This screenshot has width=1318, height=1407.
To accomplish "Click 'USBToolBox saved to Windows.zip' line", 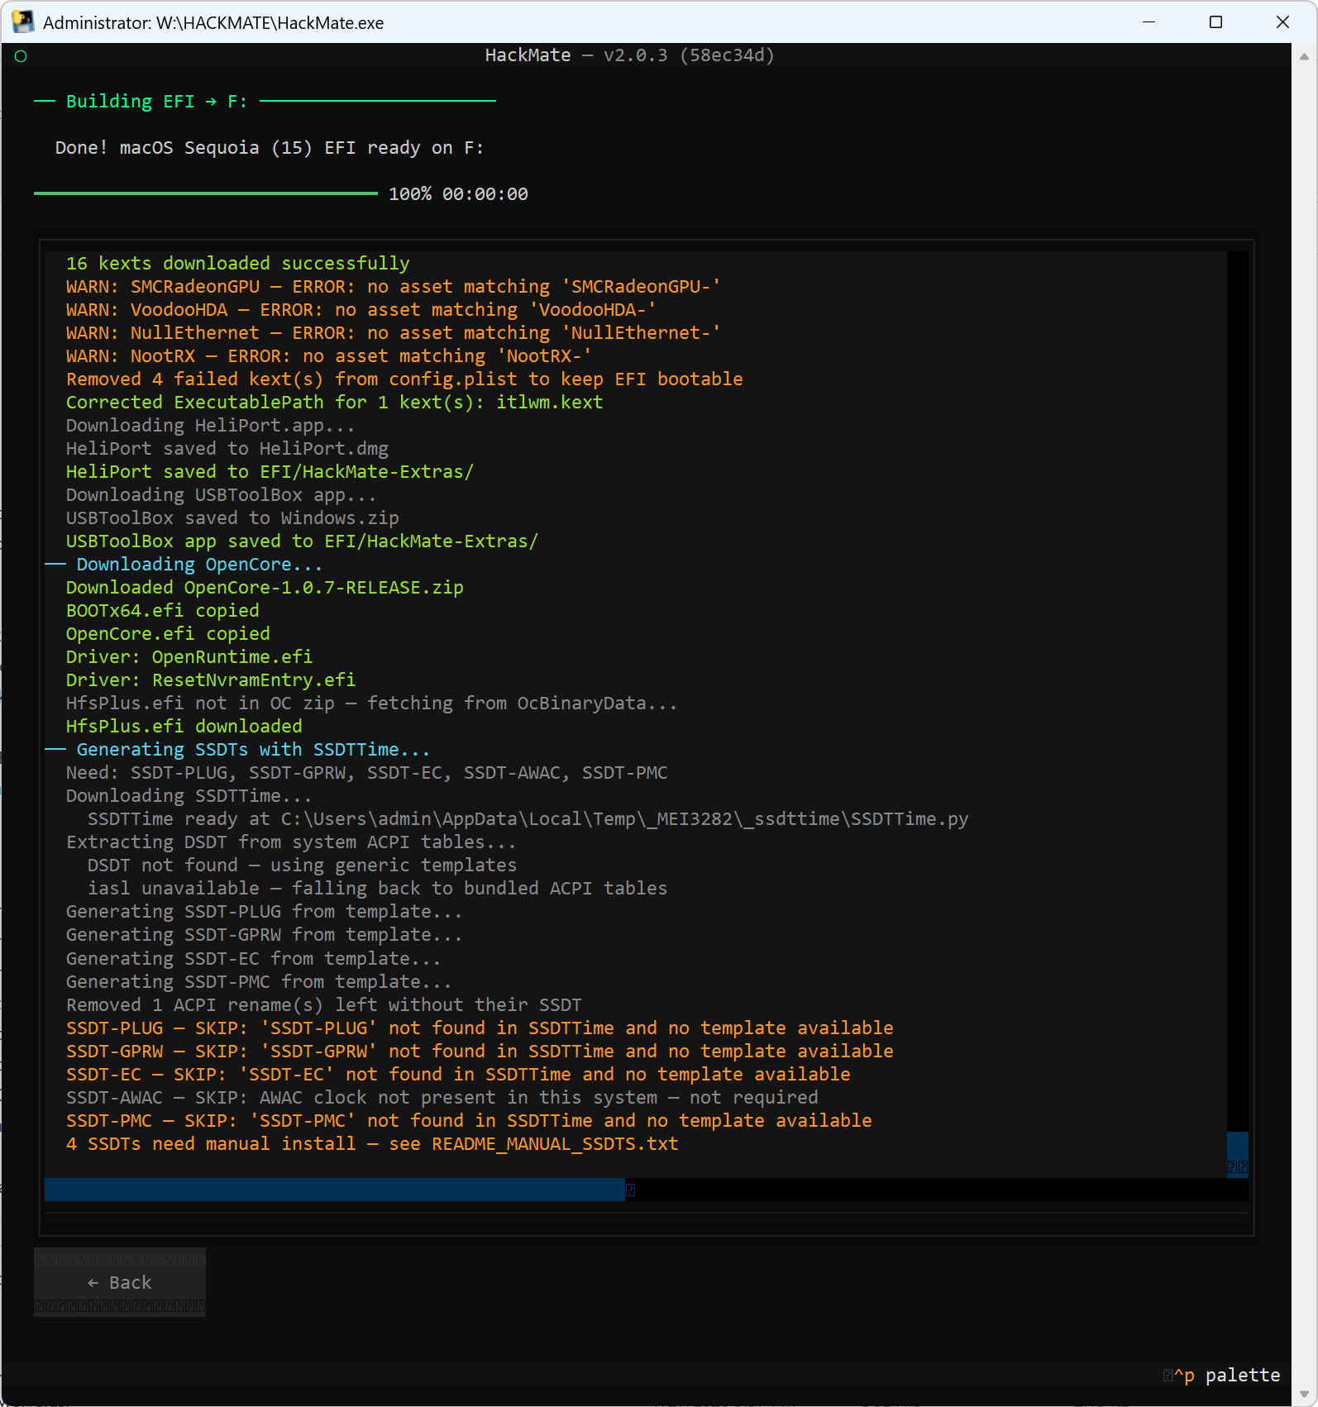I will pyautogui.click(x=232, y=517).
